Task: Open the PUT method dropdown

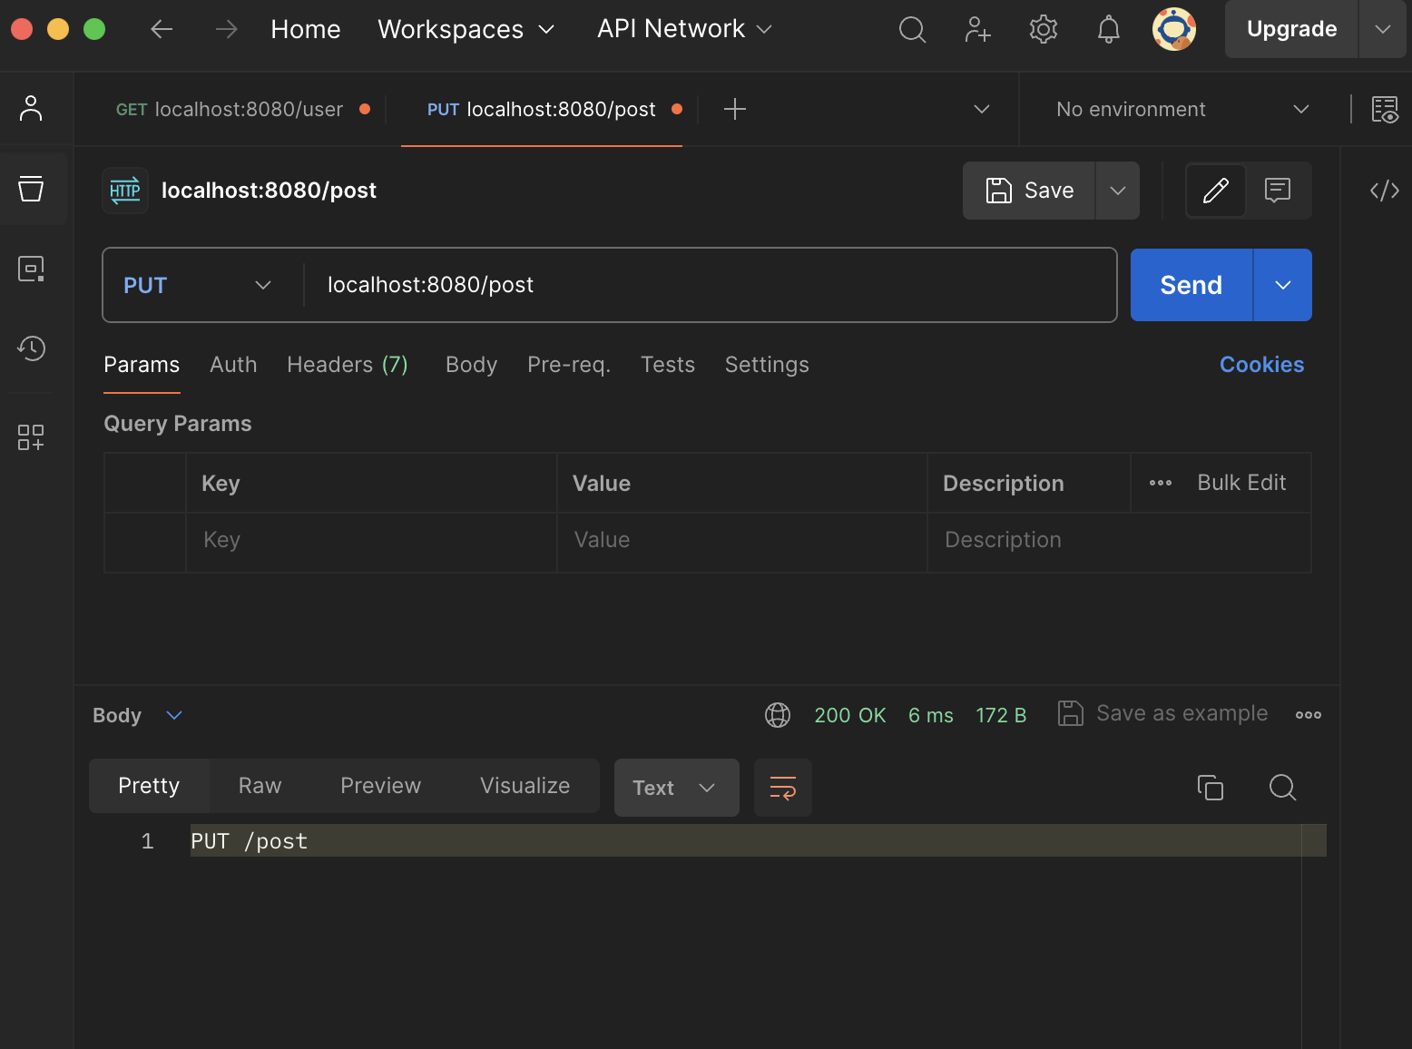Action: 198,285
